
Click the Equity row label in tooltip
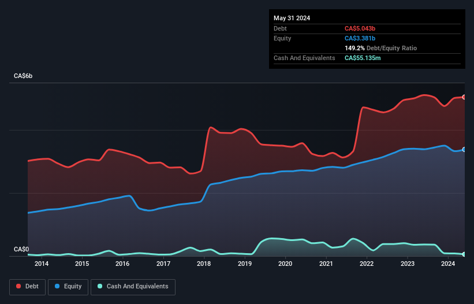click(x=282, y=38)
